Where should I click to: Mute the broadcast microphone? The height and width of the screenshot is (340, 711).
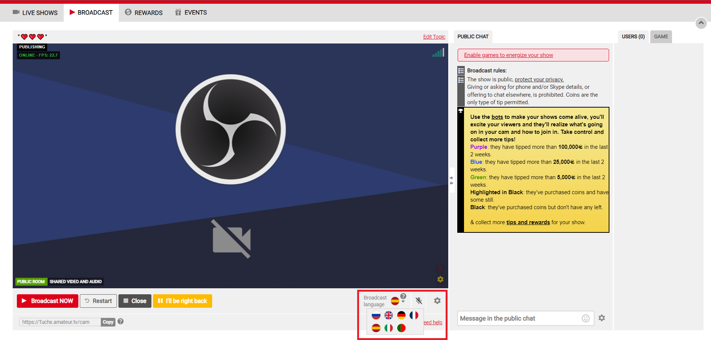tap(419, 301)
